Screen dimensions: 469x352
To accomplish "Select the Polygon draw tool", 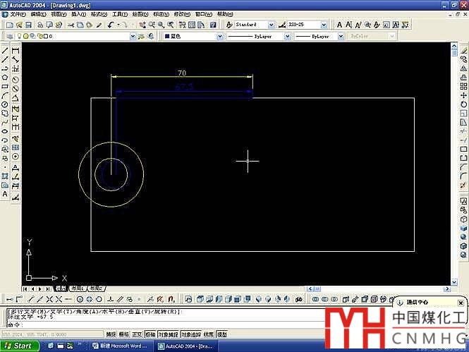I will (6, 78).
